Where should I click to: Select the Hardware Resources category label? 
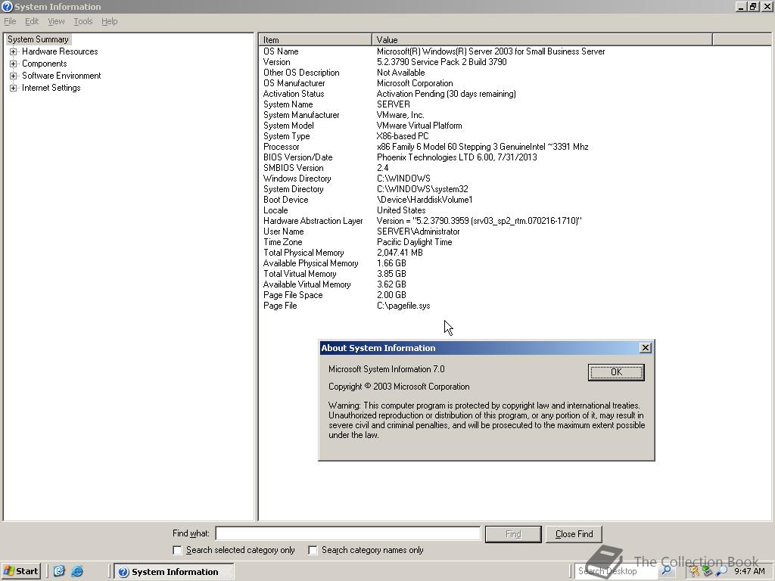60,51
